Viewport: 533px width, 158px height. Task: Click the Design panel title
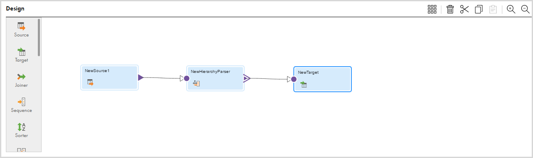tap(15, 9)
